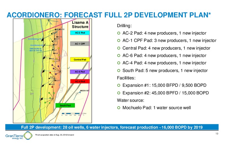225x145 pixels.
Task: Click the Ac3 well label on the map
Action: click(52, 59)
